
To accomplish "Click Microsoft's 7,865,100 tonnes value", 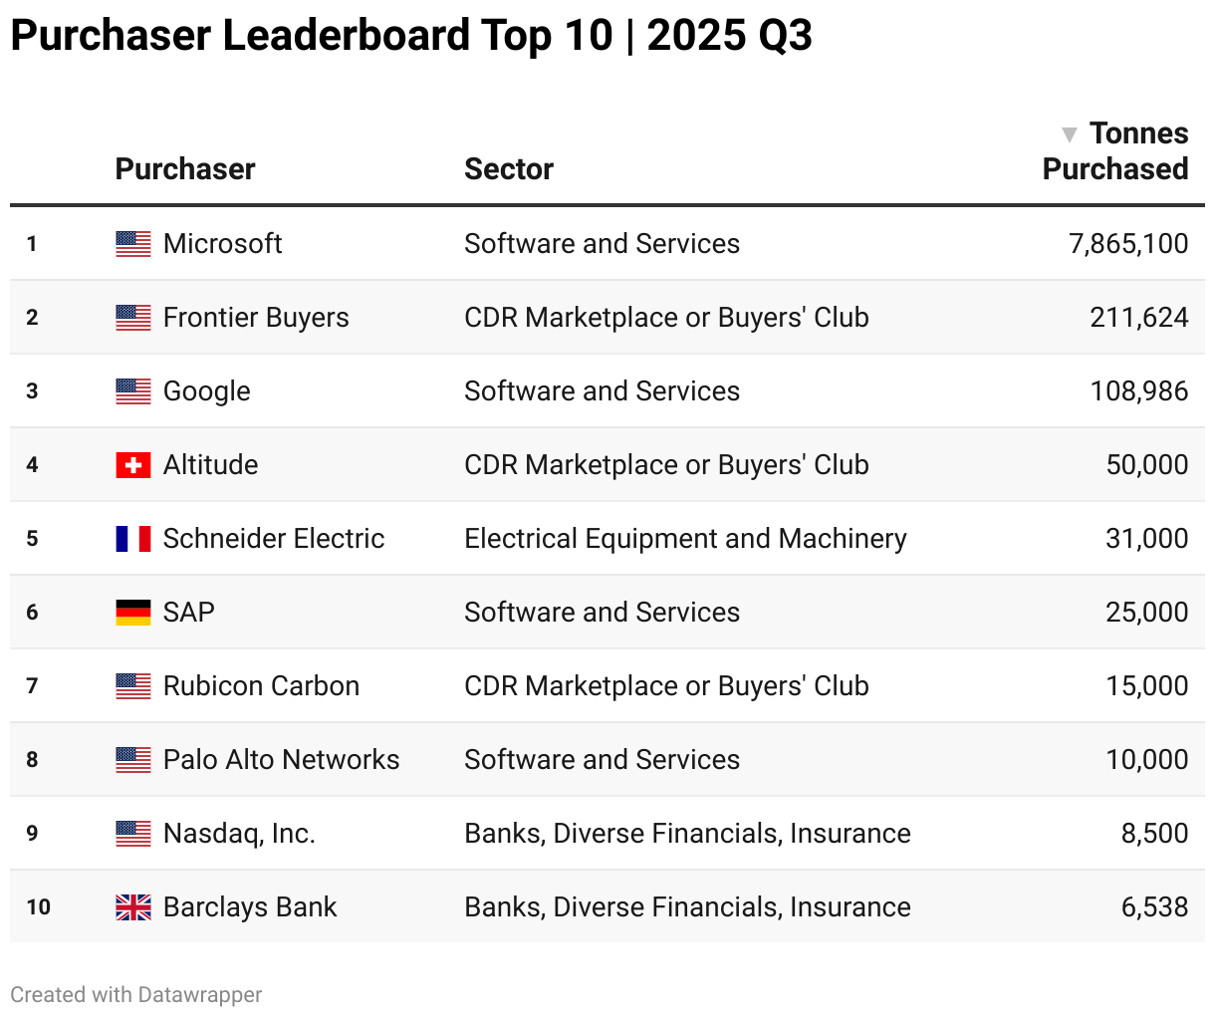I will pos(1128,244).
